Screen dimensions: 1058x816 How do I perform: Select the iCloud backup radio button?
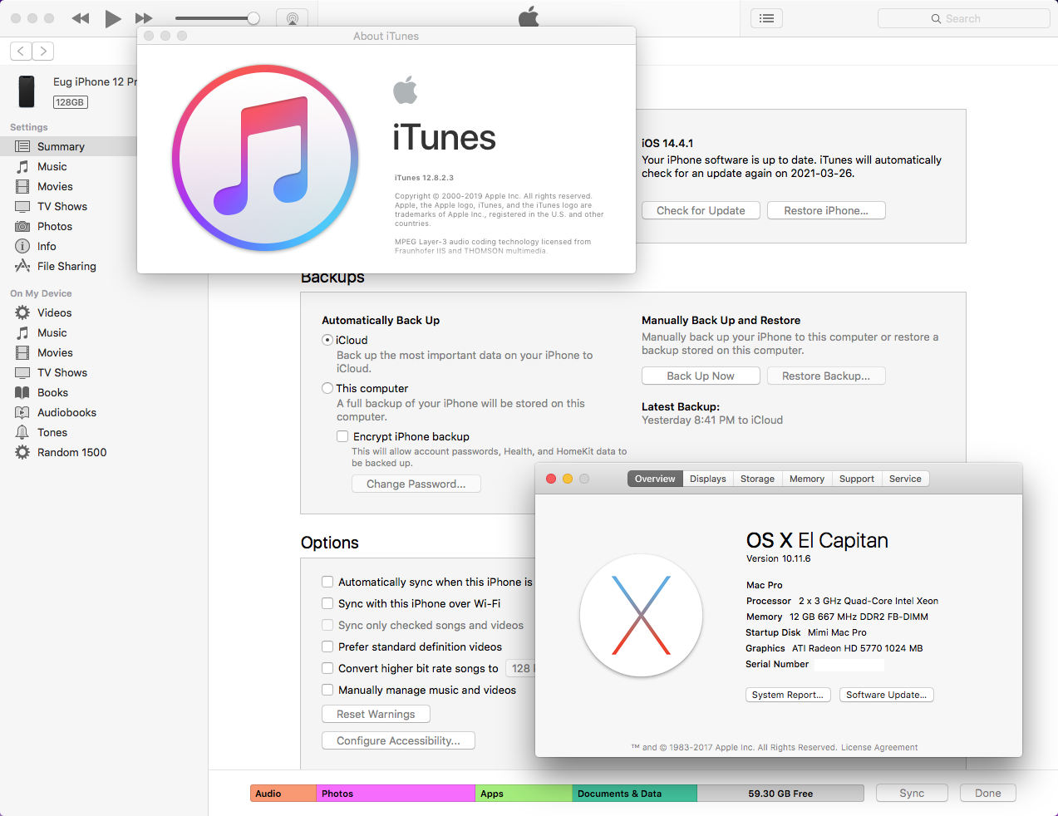(327, 340)
